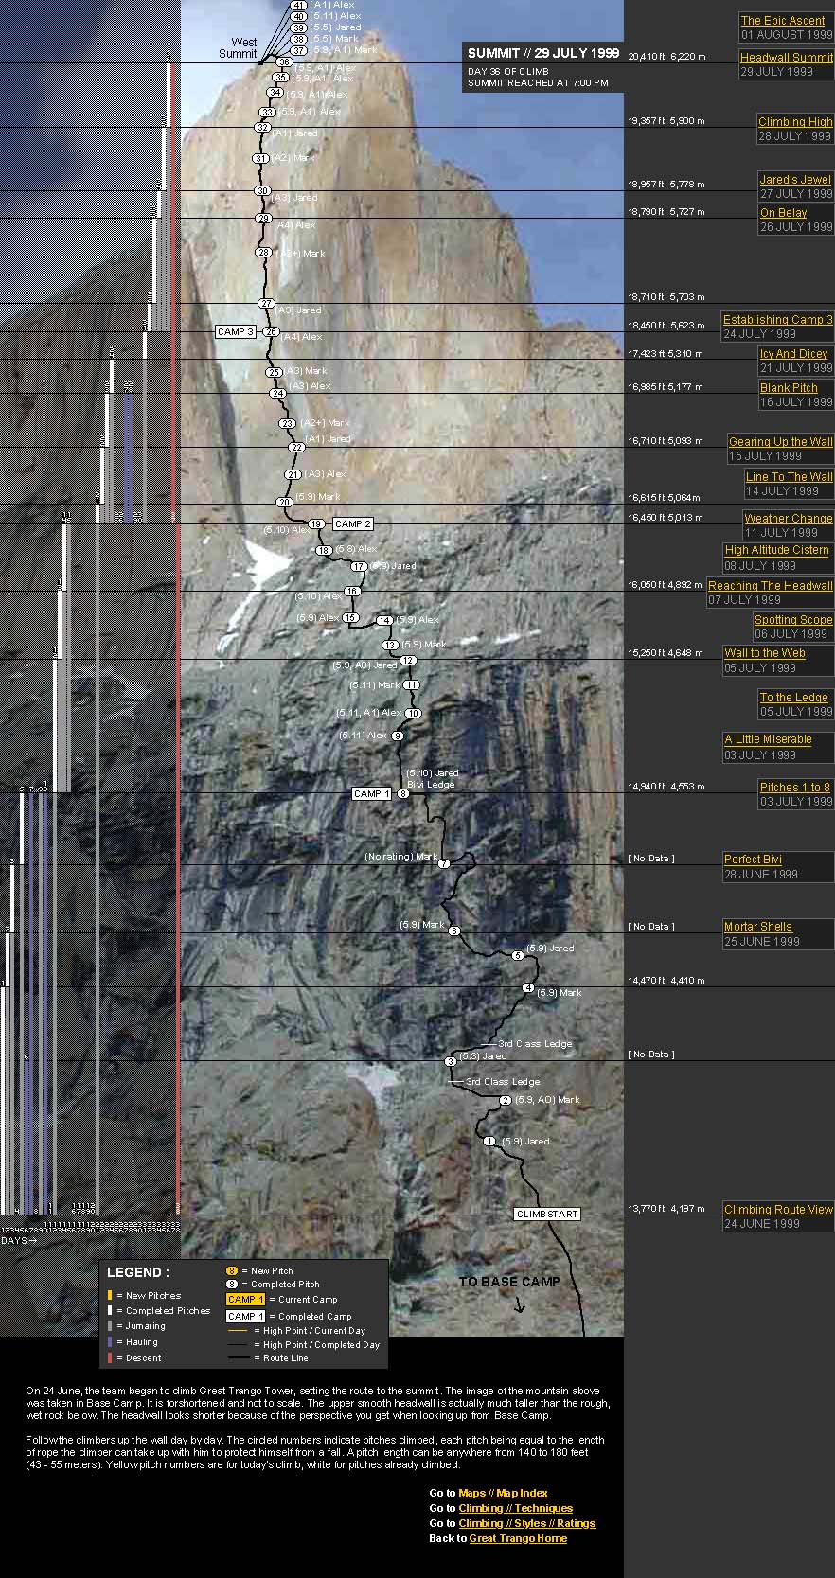Click the red Descent legend swatch
This screenshot has height=1578, width=835.
[110, 1357]
